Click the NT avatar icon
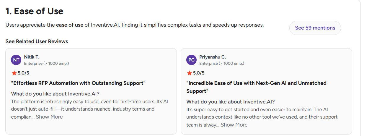Screen dimensions: 369x136 coord(16,60)
